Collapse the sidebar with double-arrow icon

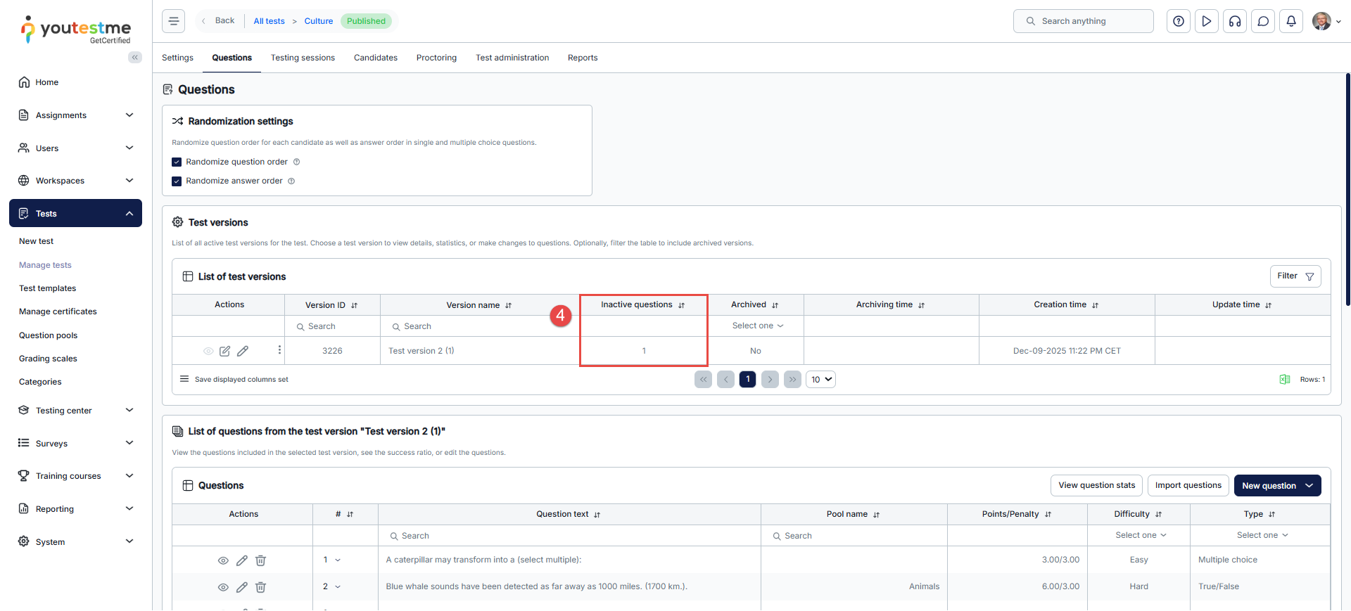134,58
